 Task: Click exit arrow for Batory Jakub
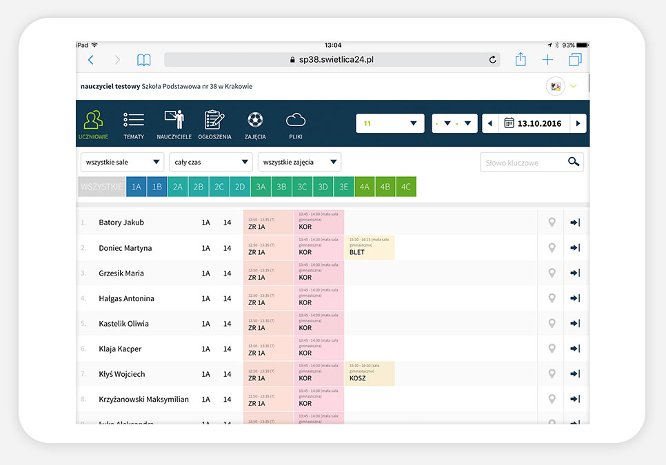click(x=575, y=223)
